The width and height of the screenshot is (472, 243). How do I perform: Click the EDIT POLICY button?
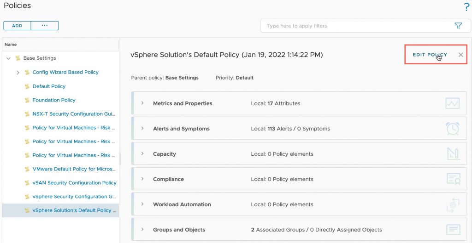(x=430, y=55)
